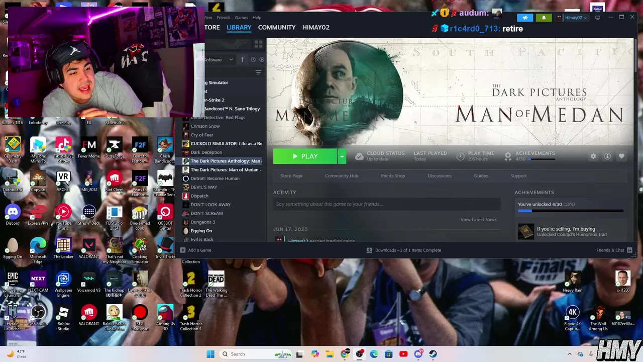Click achievements progress bar in sidebar
Image resolution: width=643 pixels, height=362 pixels.
tap(571, 211)
